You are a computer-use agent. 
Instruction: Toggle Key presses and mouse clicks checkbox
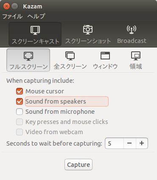tap(20, 122)
